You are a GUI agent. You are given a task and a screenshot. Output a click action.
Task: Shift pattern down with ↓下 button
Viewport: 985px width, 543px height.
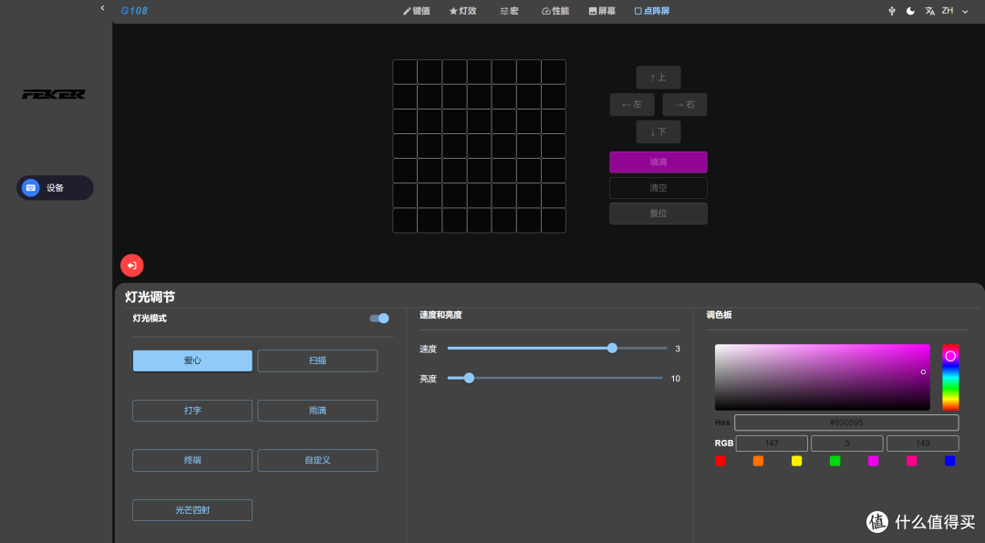click(658, 132)
